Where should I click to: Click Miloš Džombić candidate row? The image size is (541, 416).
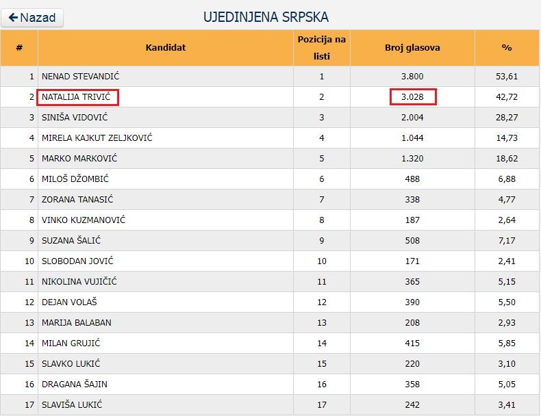pos(269,179)
